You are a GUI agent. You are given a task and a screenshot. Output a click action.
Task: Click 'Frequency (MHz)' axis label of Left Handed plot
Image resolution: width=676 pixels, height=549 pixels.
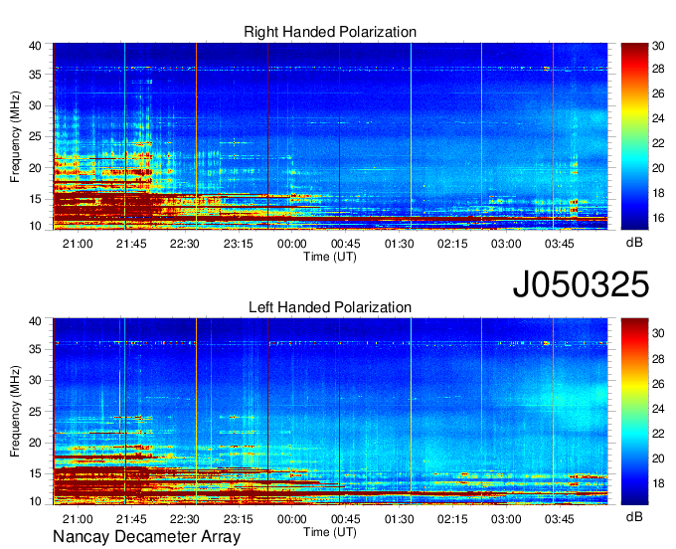(15, 412)
